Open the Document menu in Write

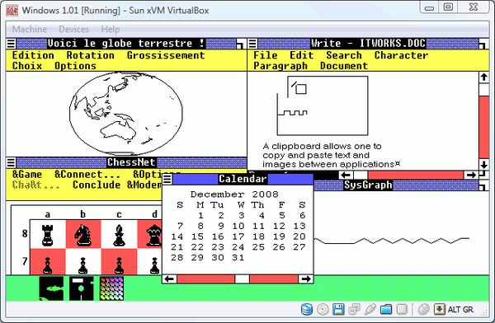click(344, 66)
